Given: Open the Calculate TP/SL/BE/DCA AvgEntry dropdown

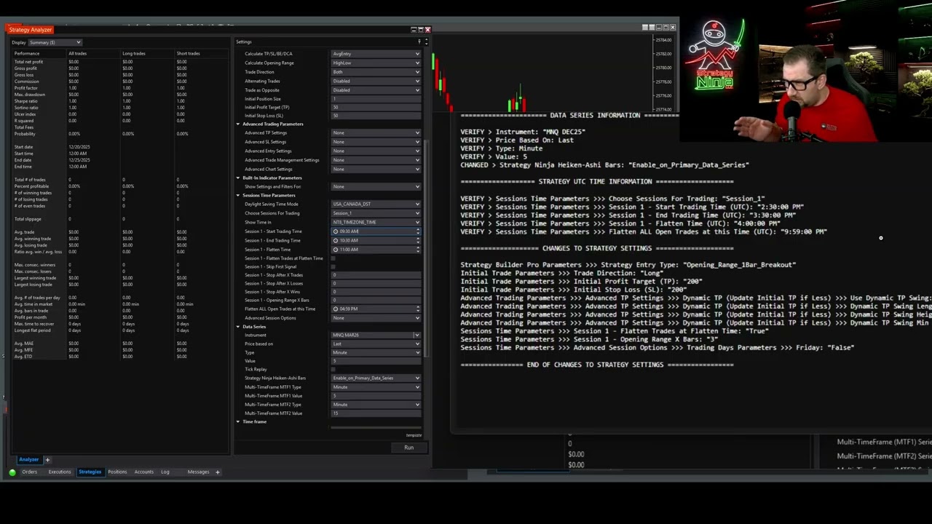Looking at the screenshot, I should (376, 54).
